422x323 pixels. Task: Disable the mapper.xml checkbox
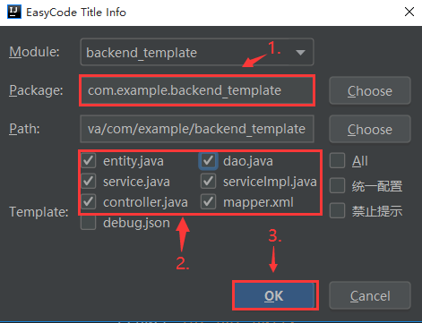click(208, 202)
